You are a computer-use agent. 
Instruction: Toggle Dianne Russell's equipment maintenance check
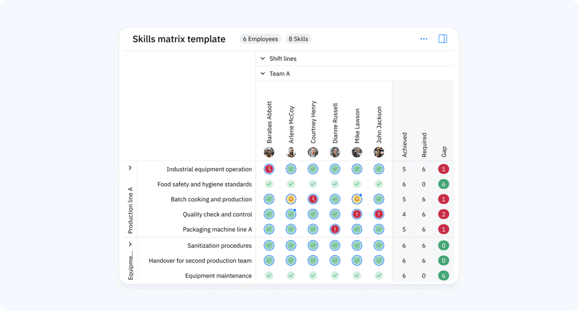pos(335,275)
